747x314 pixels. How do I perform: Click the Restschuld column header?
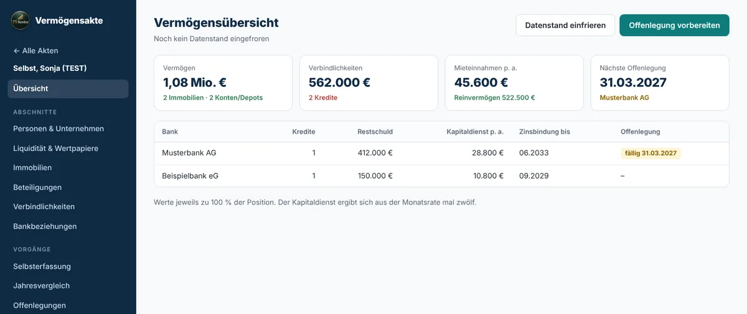pos(375,132)
